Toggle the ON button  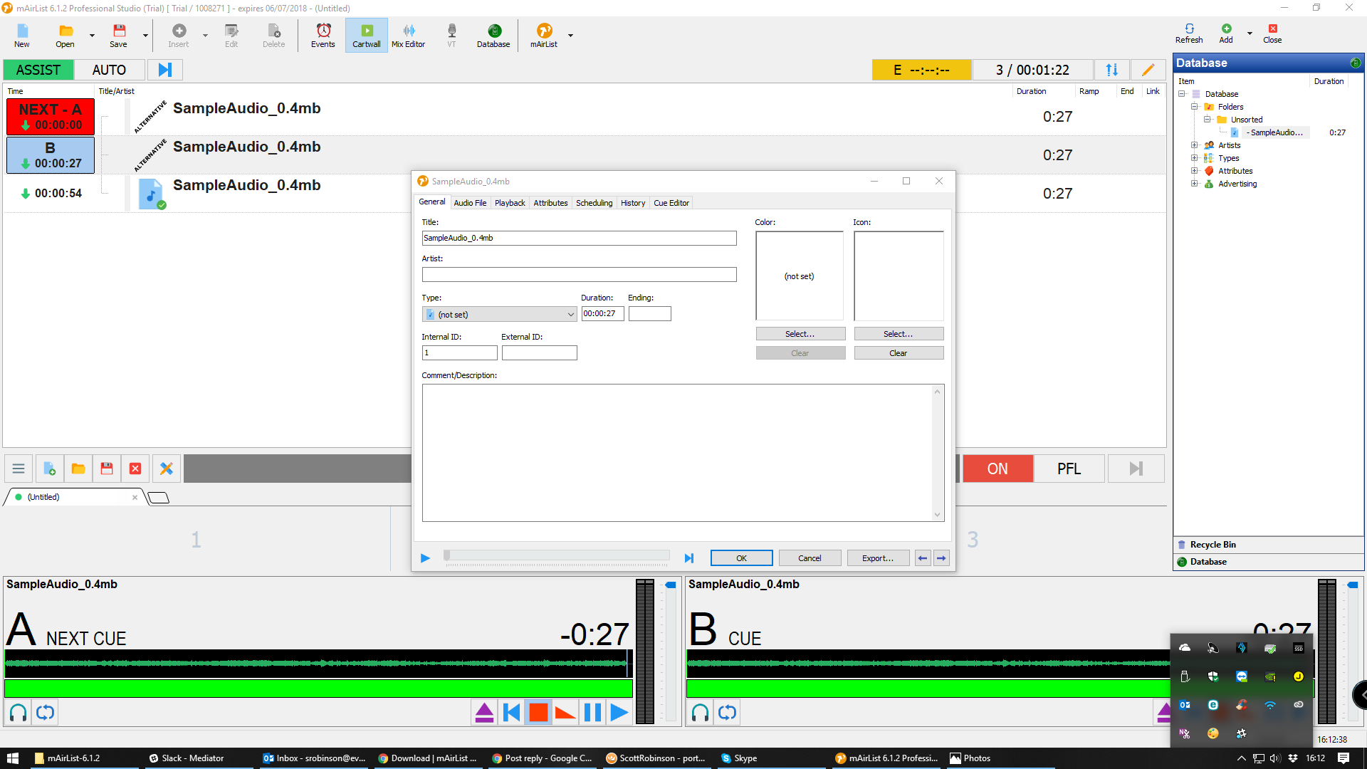pyautogui.click(x=997, y=469)
